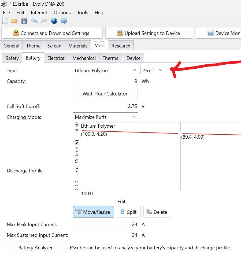Open the battery Type dropdown
This screenshot has height=277, width=241.
pyautogui.click(x=105, y=71)
